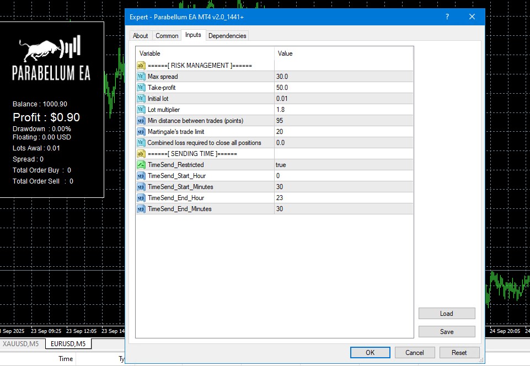Click the Load button

pyautogui.click(x=447, y=314)
